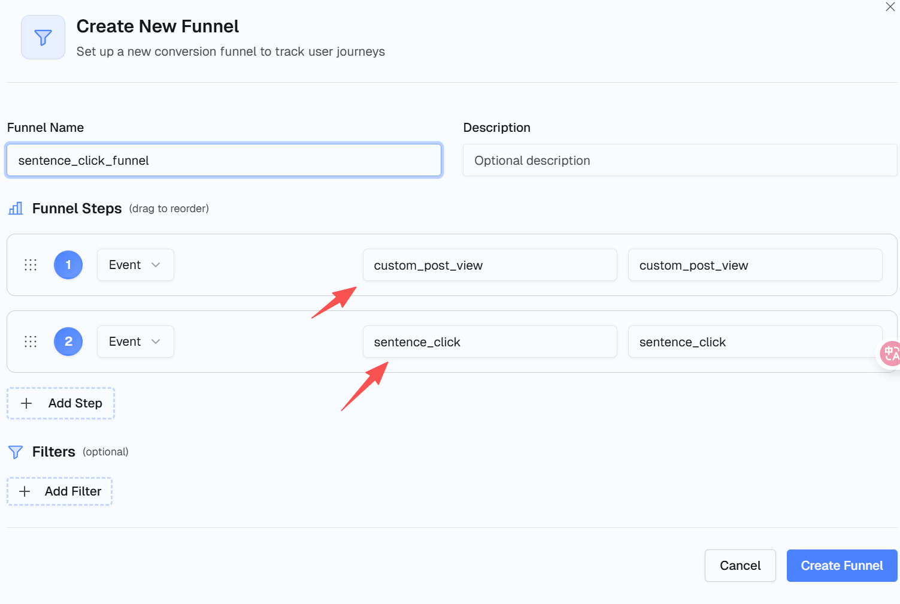Screen dimensions: 900x604
Task: Open the Event type dropdown for step 1
Action: tap(135, 265)
